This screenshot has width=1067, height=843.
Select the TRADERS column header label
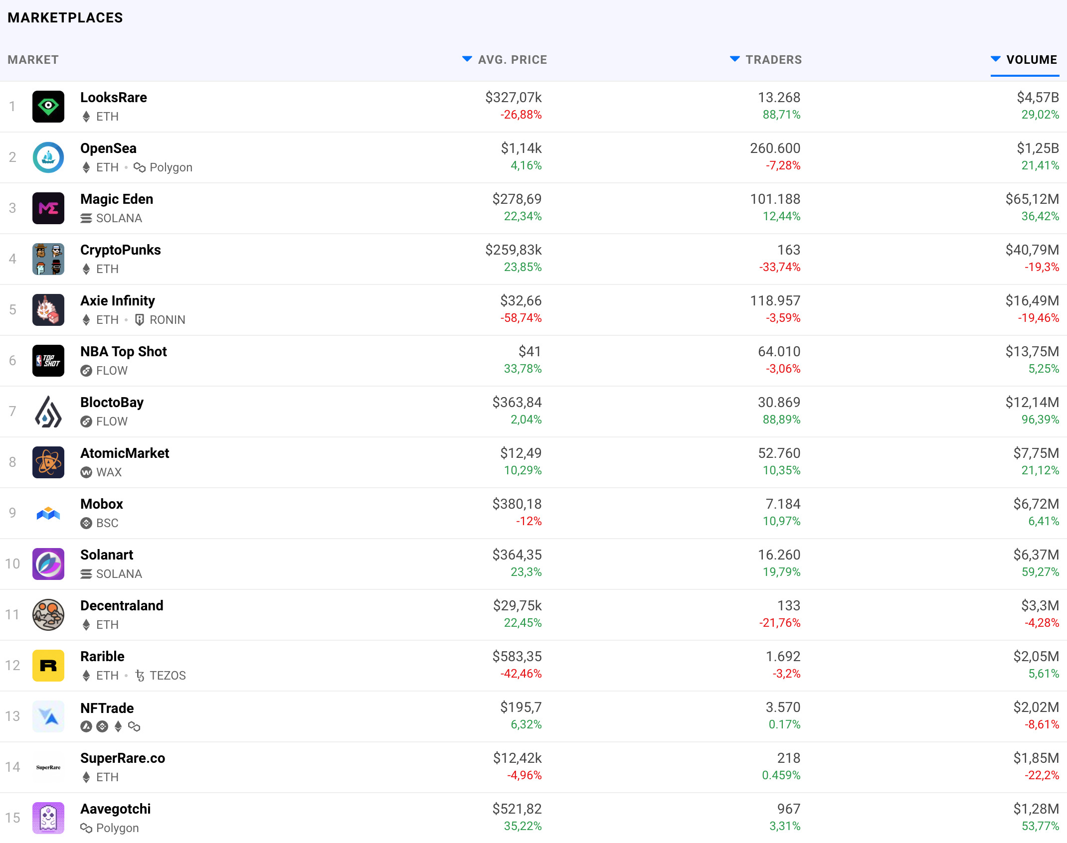click(774, 60)
